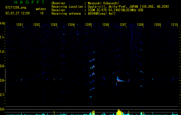181x115 pixels.
Task: Click the 1210 time marker
Action: (x=175, y=24)
